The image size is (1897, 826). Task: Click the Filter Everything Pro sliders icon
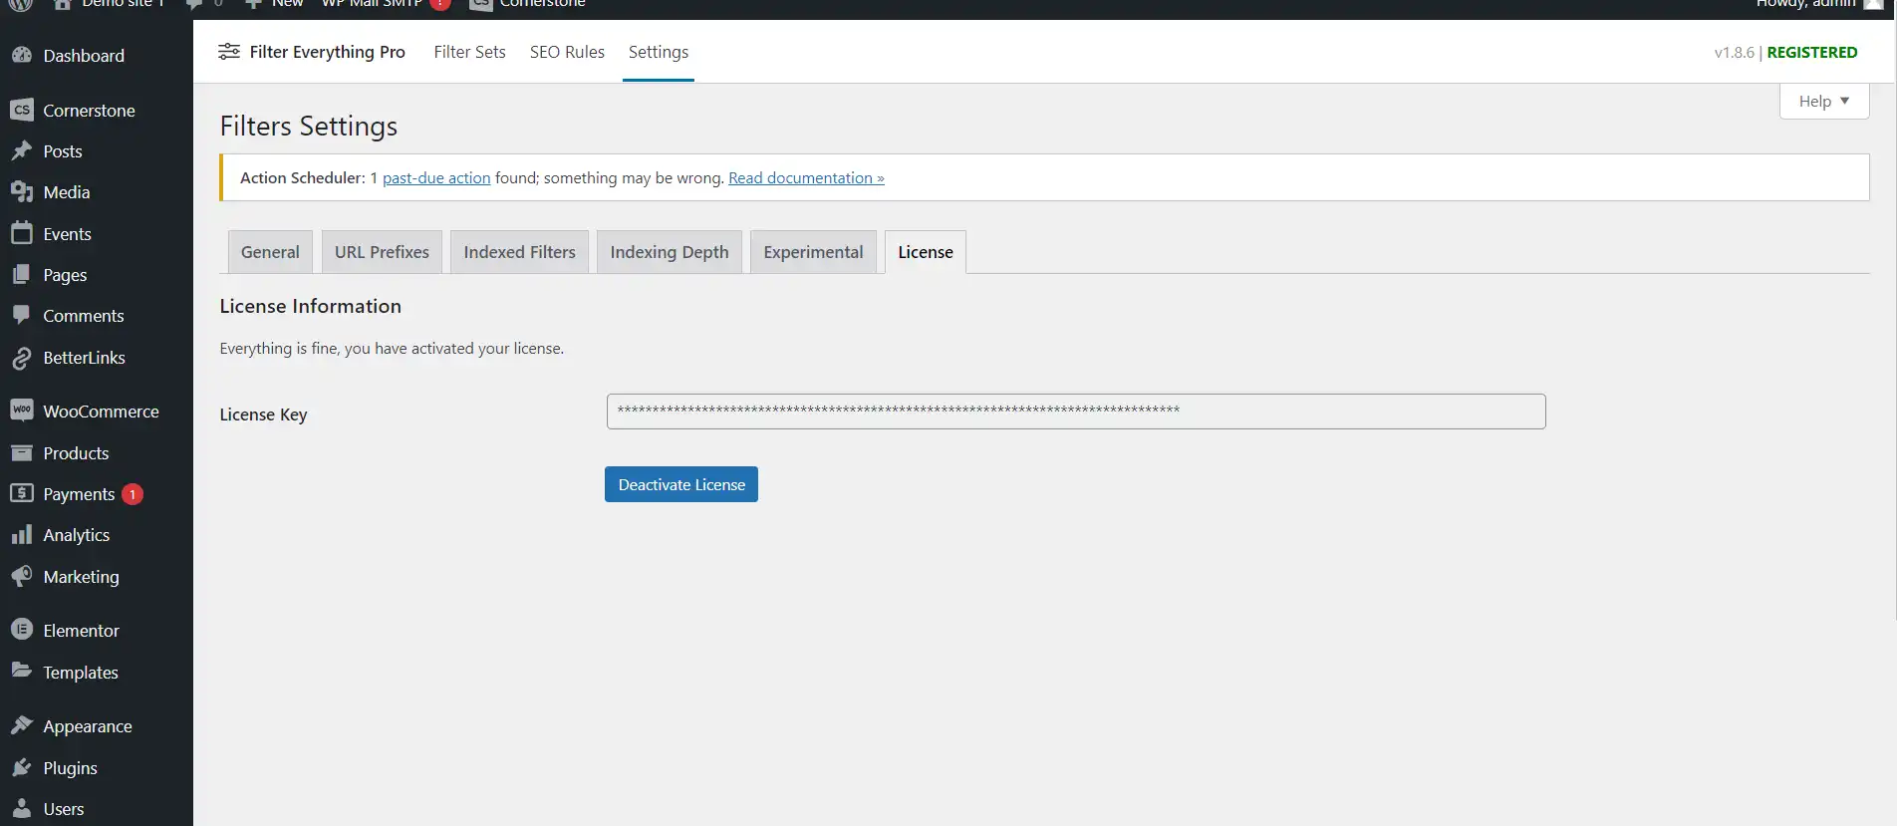tap(229, 51)
